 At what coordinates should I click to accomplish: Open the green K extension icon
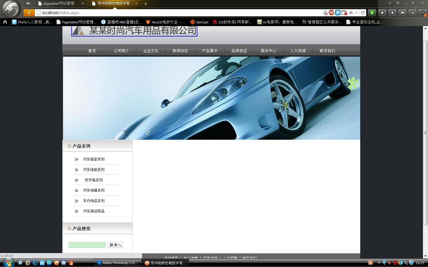372,13
